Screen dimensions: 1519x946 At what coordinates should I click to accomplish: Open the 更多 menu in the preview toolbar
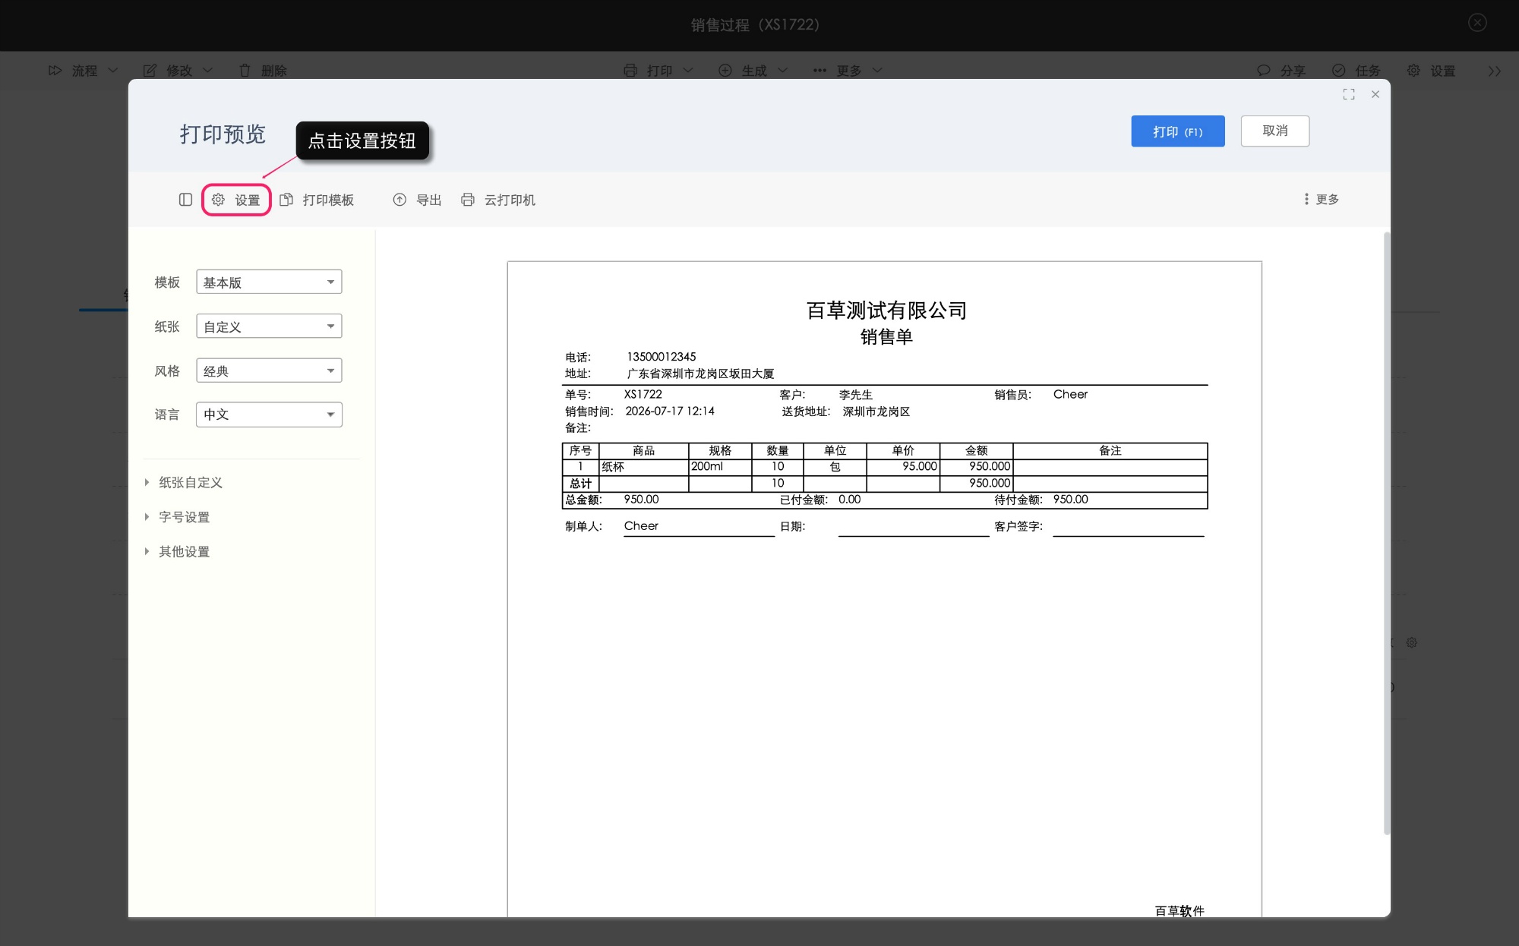1322,199
